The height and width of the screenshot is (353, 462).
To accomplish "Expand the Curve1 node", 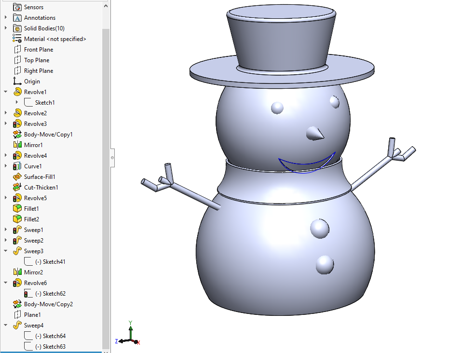I will coord(6,166).
